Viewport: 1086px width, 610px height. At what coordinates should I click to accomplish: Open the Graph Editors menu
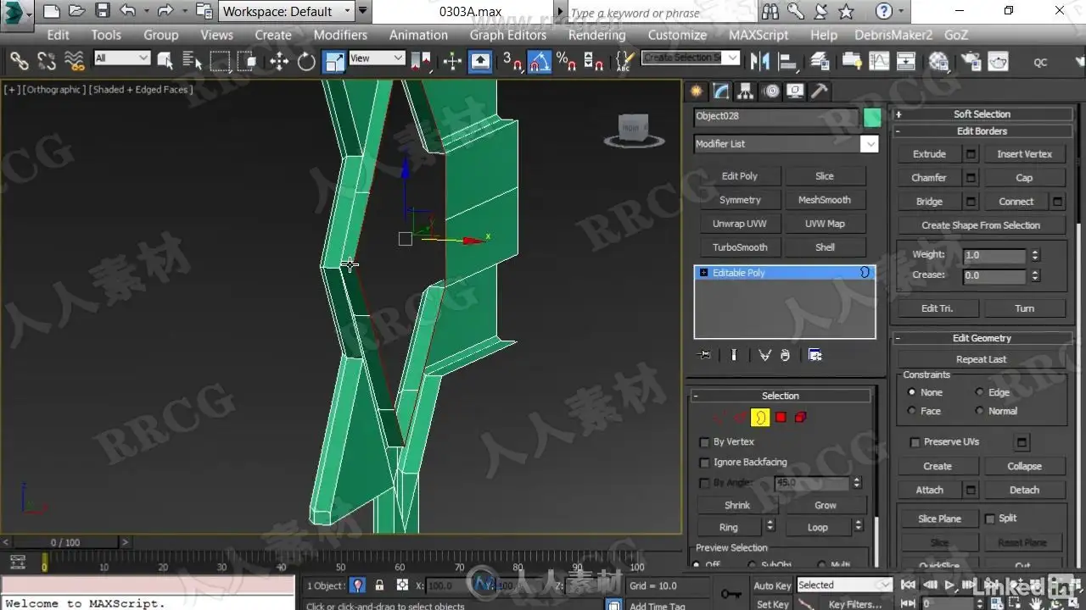(508, 35)
